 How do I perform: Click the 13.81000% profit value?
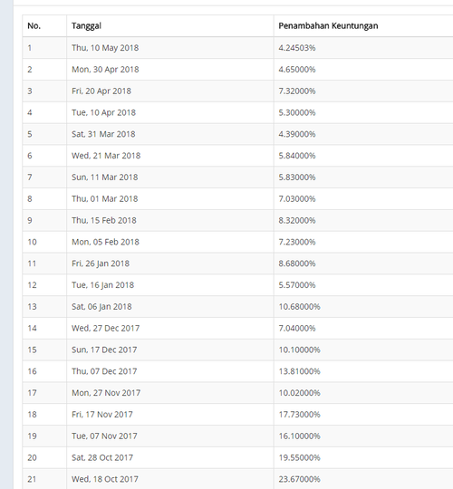click(300, 371)
